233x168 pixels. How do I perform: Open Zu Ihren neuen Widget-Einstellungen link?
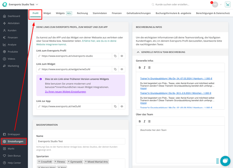(65, 92)
